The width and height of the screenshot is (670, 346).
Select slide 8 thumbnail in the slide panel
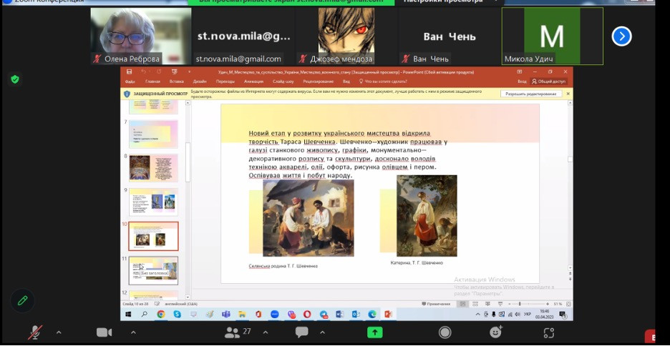click(x=153, y=168)
